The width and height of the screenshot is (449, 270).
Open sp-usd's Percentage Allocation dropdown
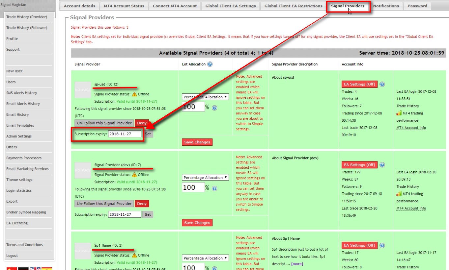205,97
